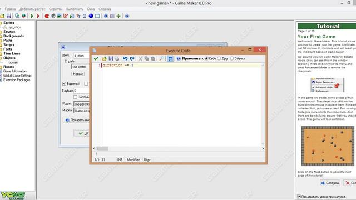Open the 'Правка' menu
Image resolution: width=356 pixels, height=200 pixels.
click(10, 9)
